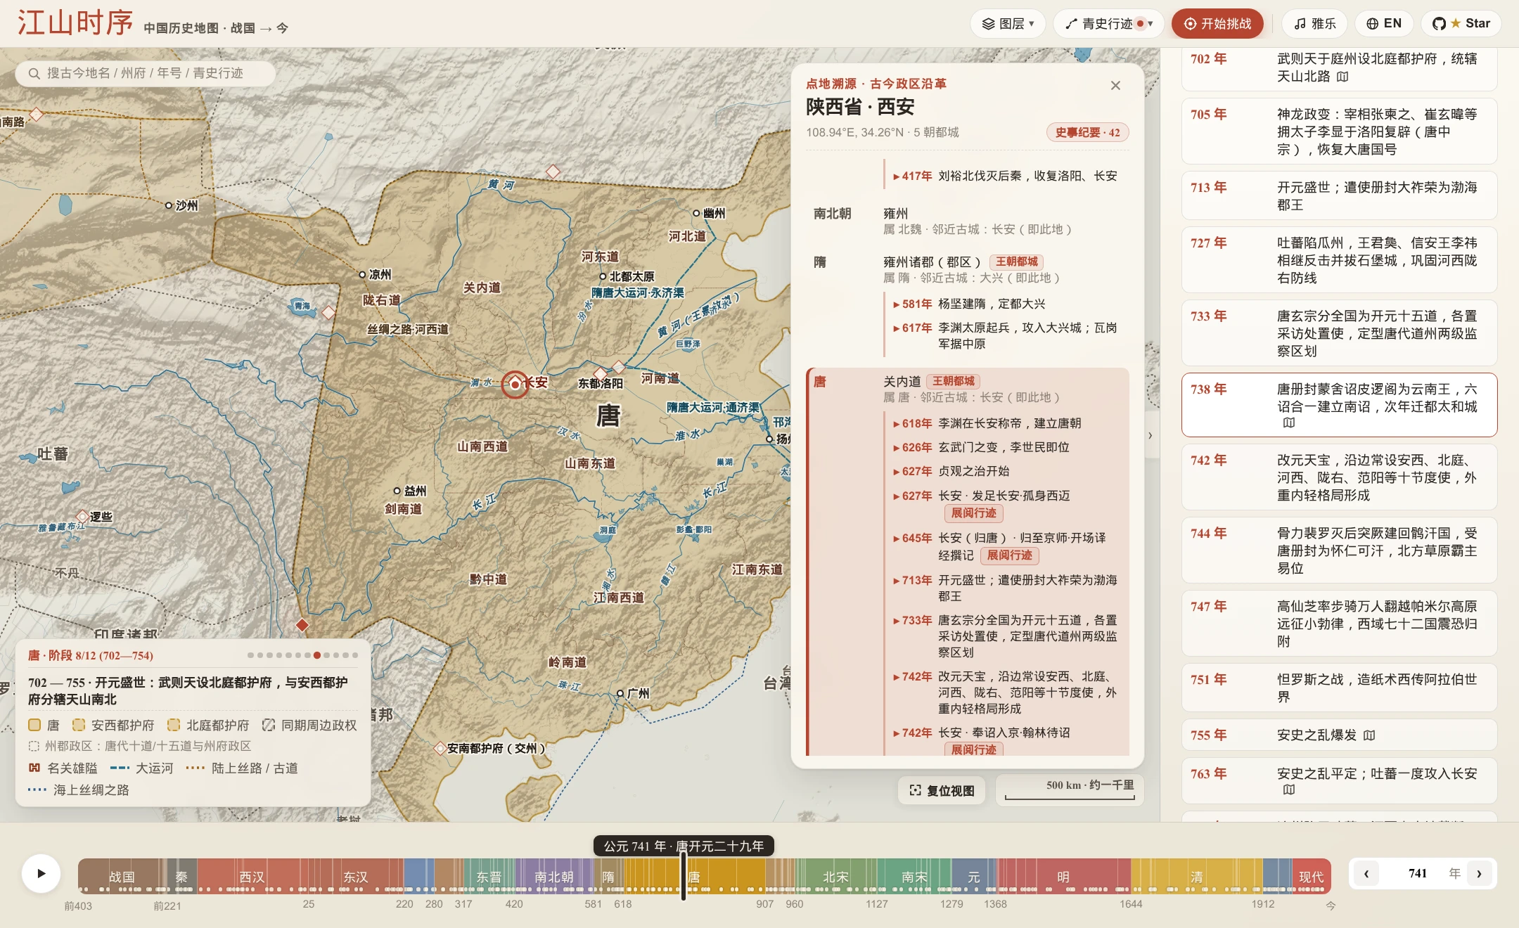Click the 沙州 city marker
This screenshot has width=1519, height=928.
(169, 205)
